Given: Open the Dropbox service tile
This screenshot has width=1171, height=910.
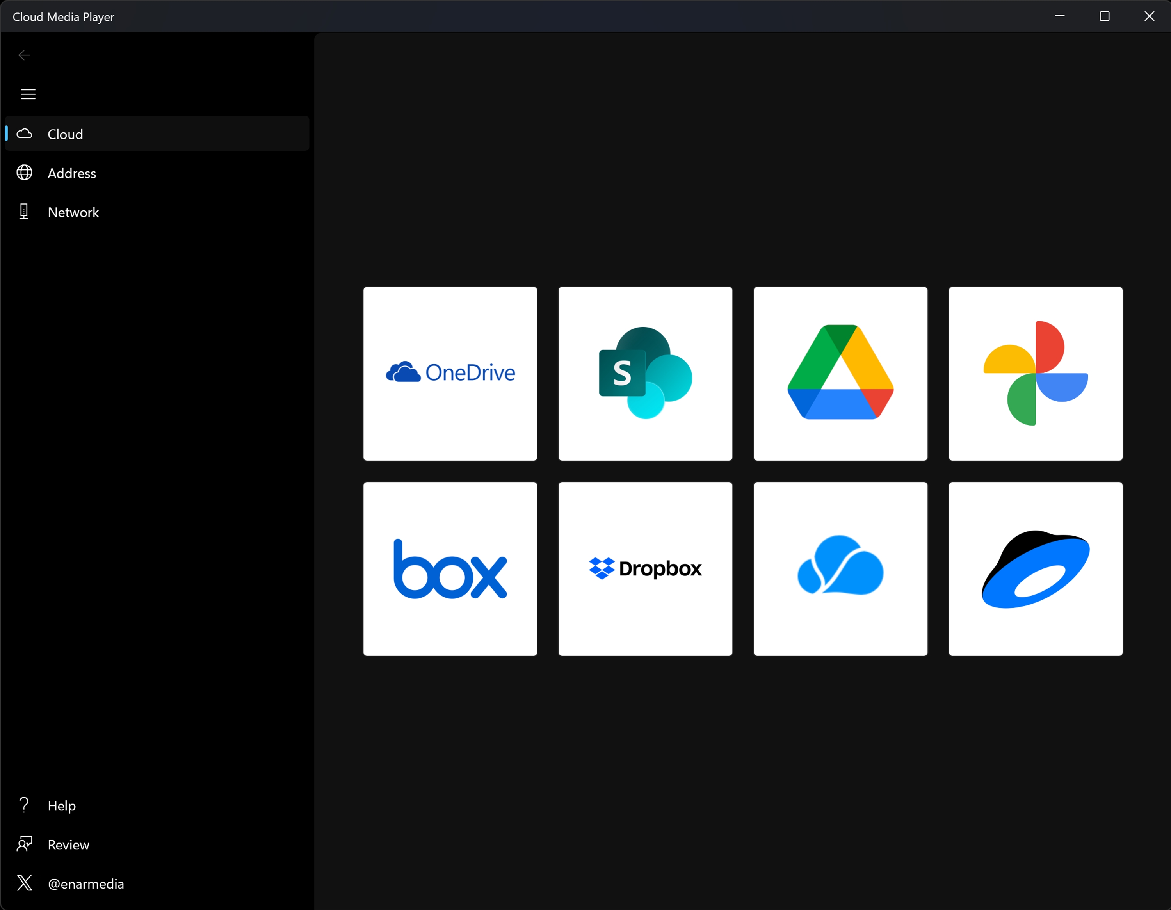Looking at the screenshot, I should 645,568.
